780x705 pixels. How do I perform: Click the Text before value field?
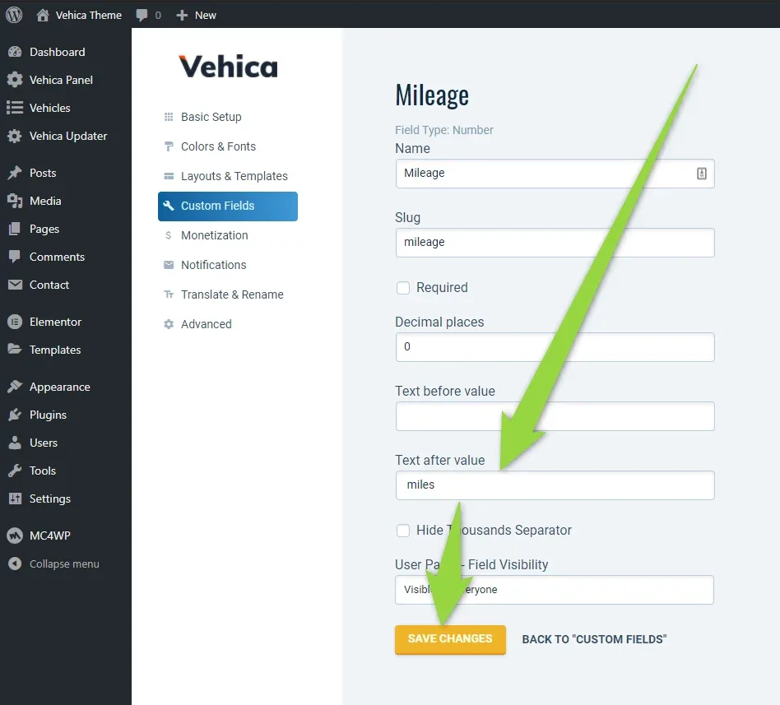click(x=555, y=416)
